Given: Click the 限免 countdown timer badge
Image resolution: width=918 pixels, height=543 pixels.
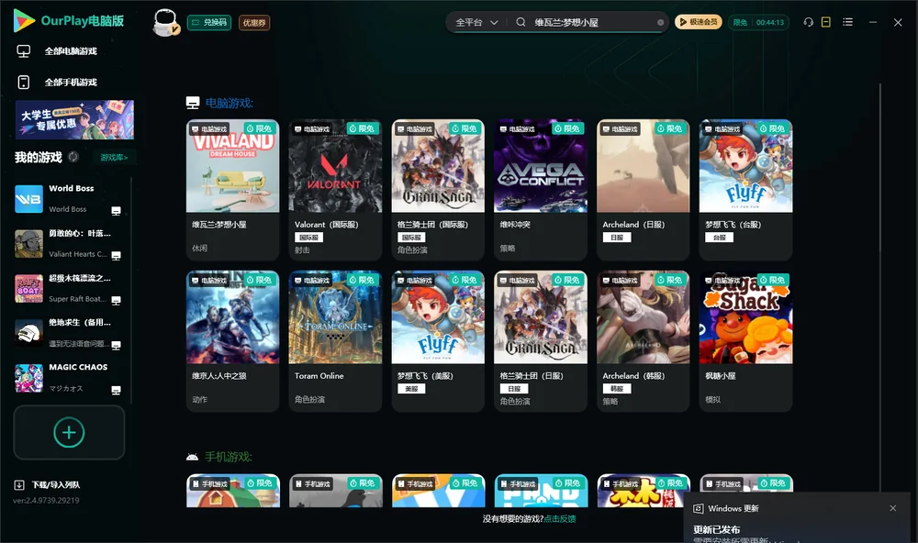Looking at the screenshot, I should 758,22.
